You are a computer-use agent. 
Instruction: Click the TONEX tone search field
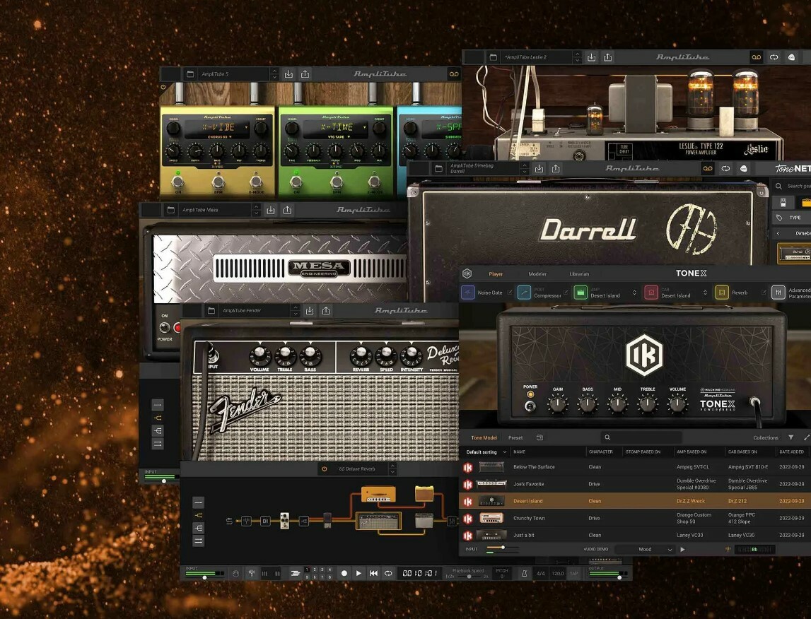(x=641, y=437)
